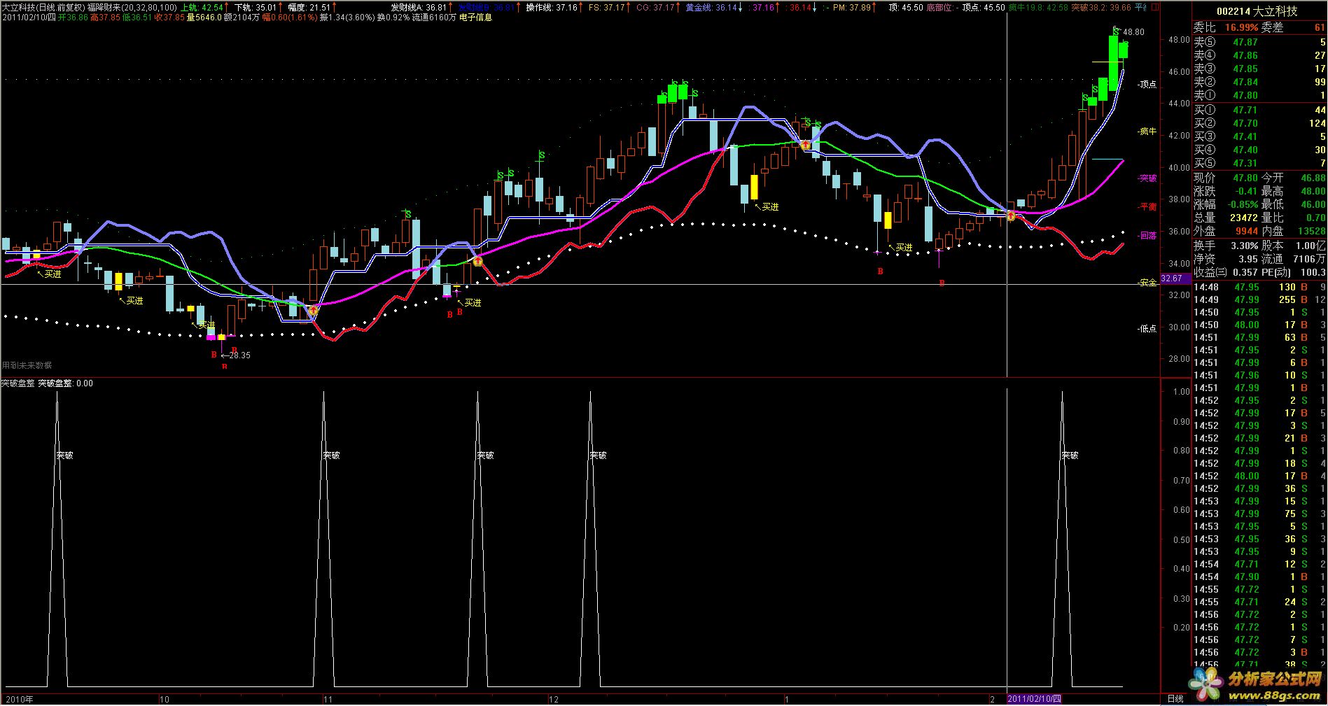Click the 28.35 low price marker
The width and height of the screenshot is (1328, 706).
[236, 355]
